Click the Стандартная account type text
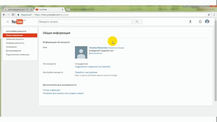 point(81,64)
